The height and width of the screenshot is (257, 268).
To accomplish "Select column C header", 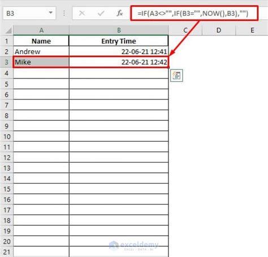I will [x=185, y=31].
